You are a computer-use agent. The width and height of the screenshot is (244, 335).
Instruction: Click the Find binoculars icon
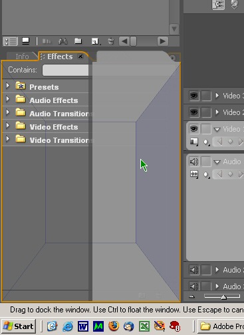(62, 41)
